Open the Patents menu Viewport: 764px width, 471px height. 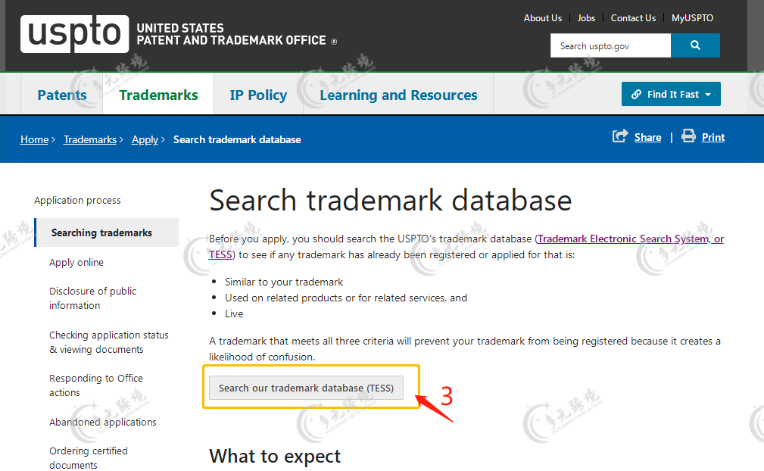click(x=62, y=95)
